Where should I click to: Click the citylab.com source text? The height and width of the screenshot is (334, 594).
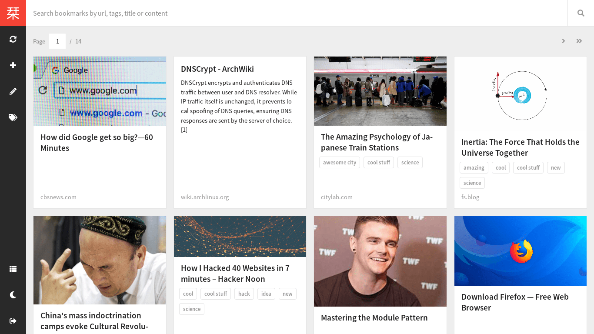tap(337, 197)
